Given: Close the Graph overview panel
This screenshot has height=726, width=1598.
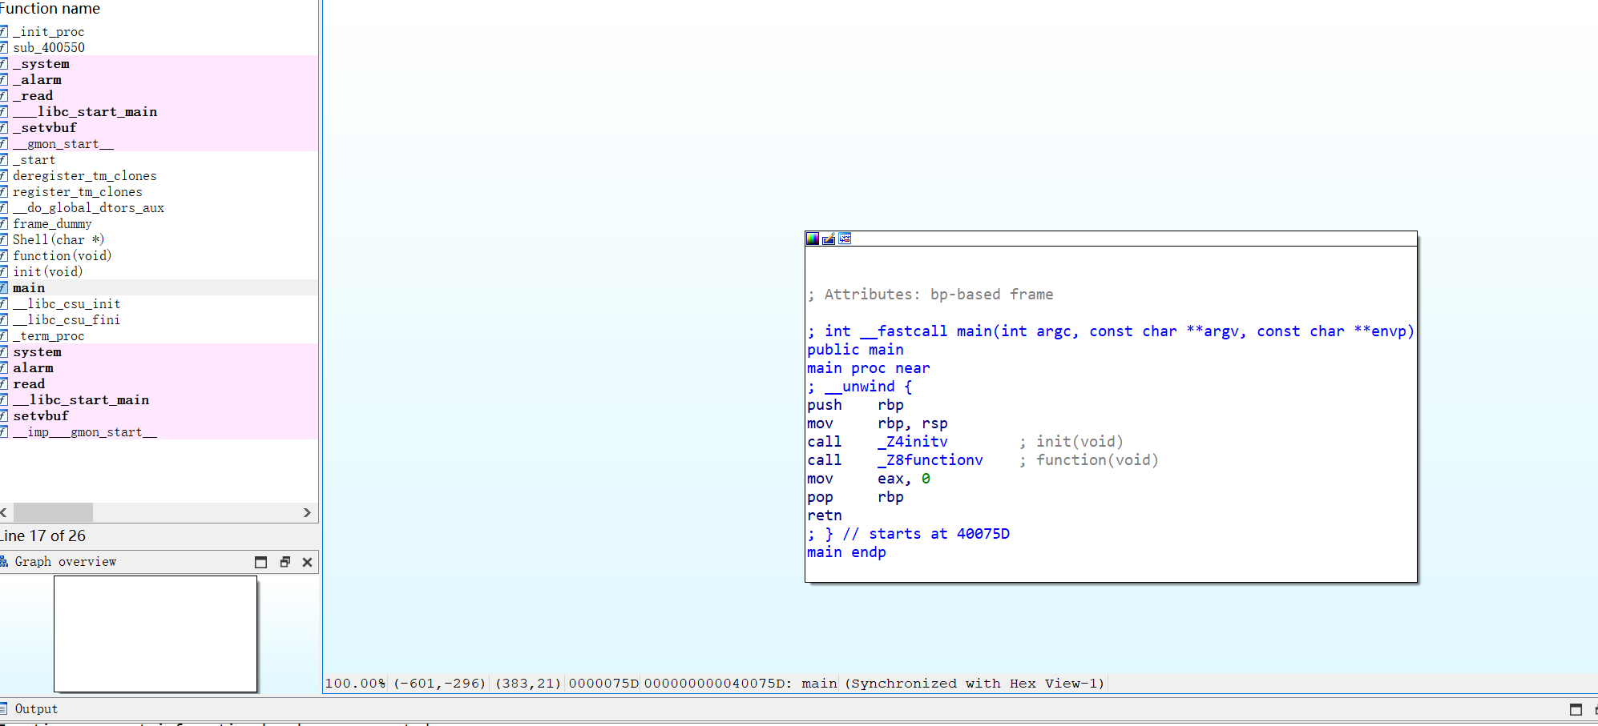Looking at the screenshot, I should [x=307, y=562].
